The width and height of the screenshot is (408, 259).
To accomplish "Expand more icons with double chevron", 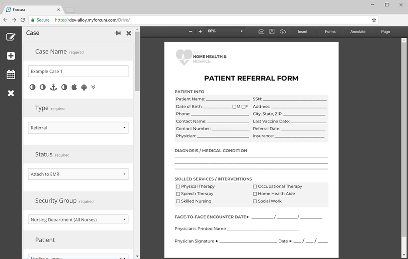I will point(93,87).
